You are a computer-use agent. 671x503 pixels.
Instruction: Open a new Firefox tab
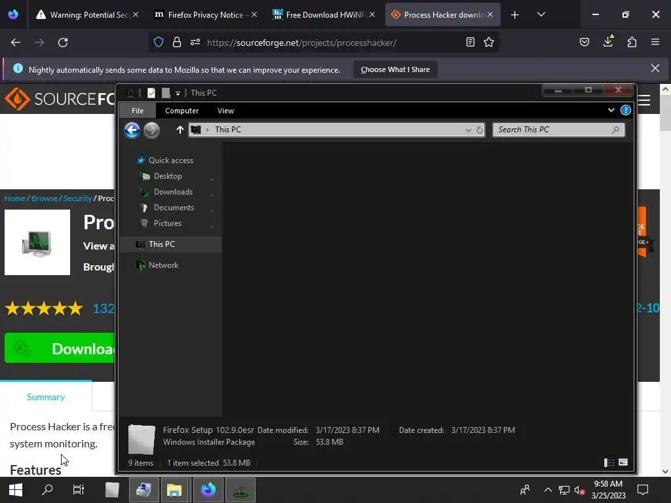click(515, 15)
